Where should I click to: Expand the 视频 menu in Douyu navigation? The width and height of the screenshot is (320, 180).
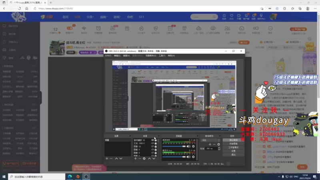click(104, 17)
